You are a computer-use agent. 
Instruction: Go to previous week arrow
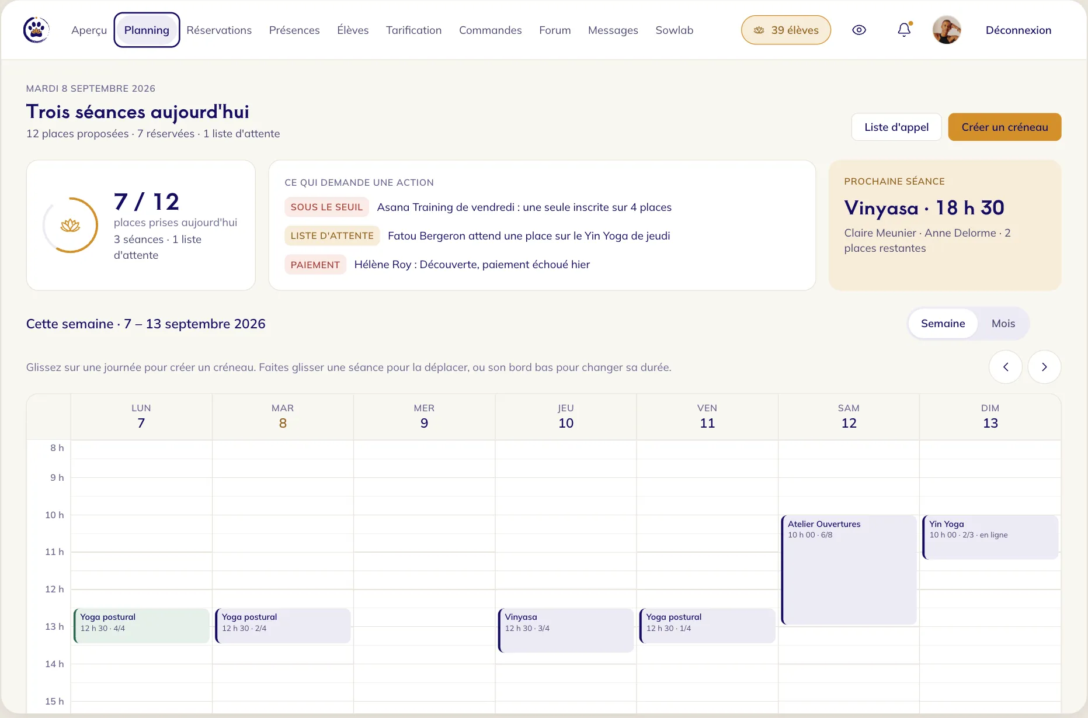click(x=1006, y=367)
